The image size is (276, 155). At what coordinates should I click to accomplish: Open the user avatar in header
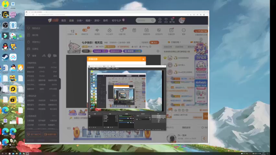click(x=181, y=20)
